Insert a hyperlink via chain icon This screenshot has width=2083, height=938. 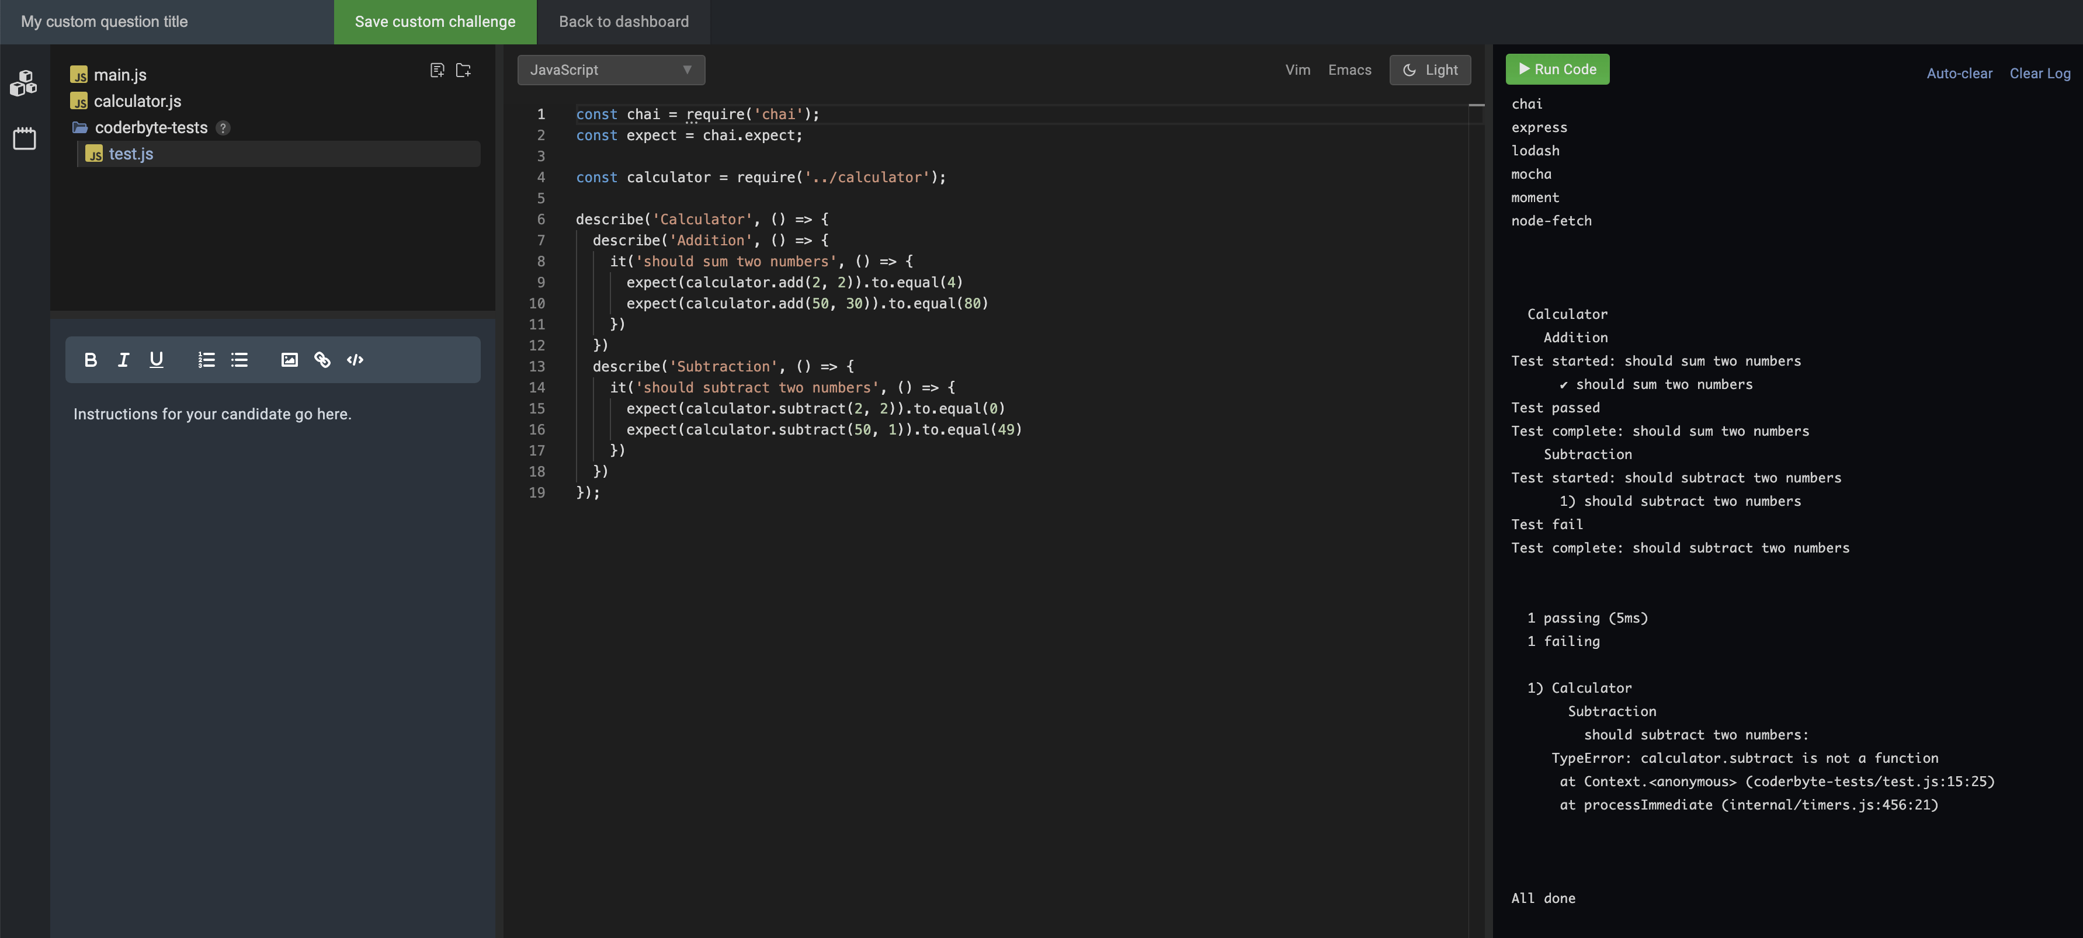(x=322, y=360)
